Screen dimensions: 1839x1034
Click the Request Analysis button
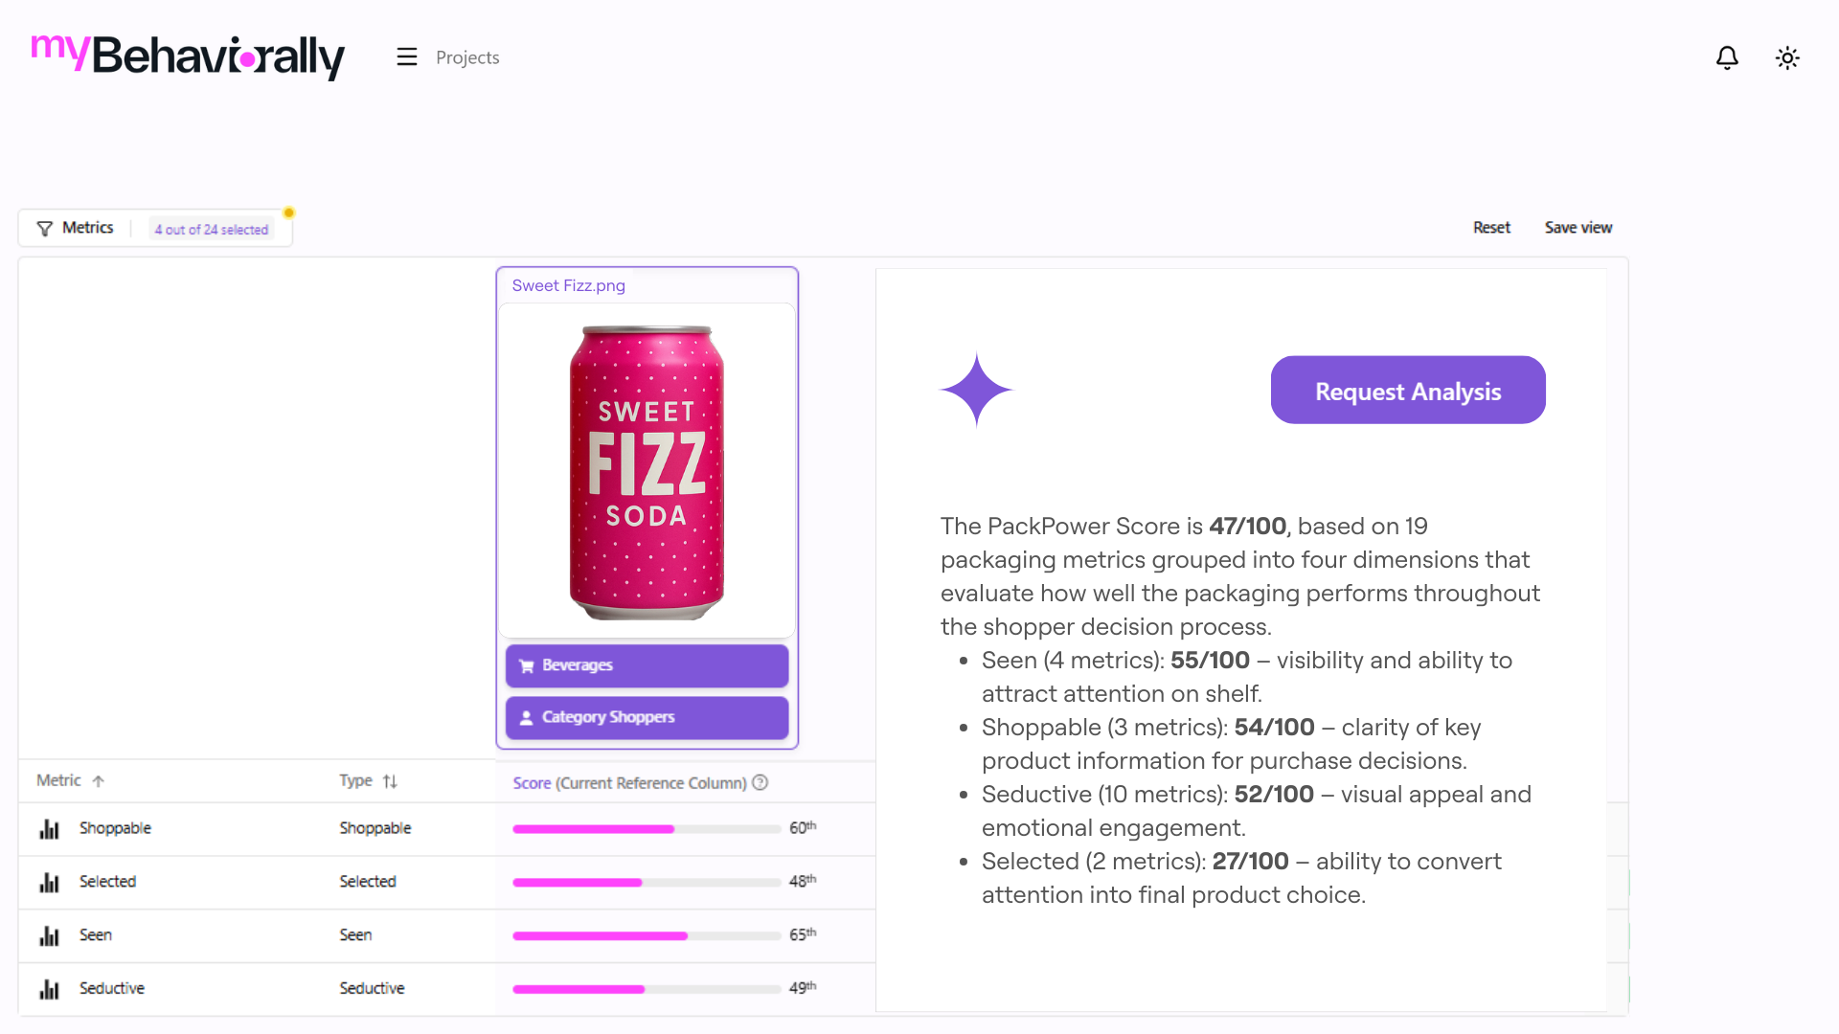point(1408,391)
